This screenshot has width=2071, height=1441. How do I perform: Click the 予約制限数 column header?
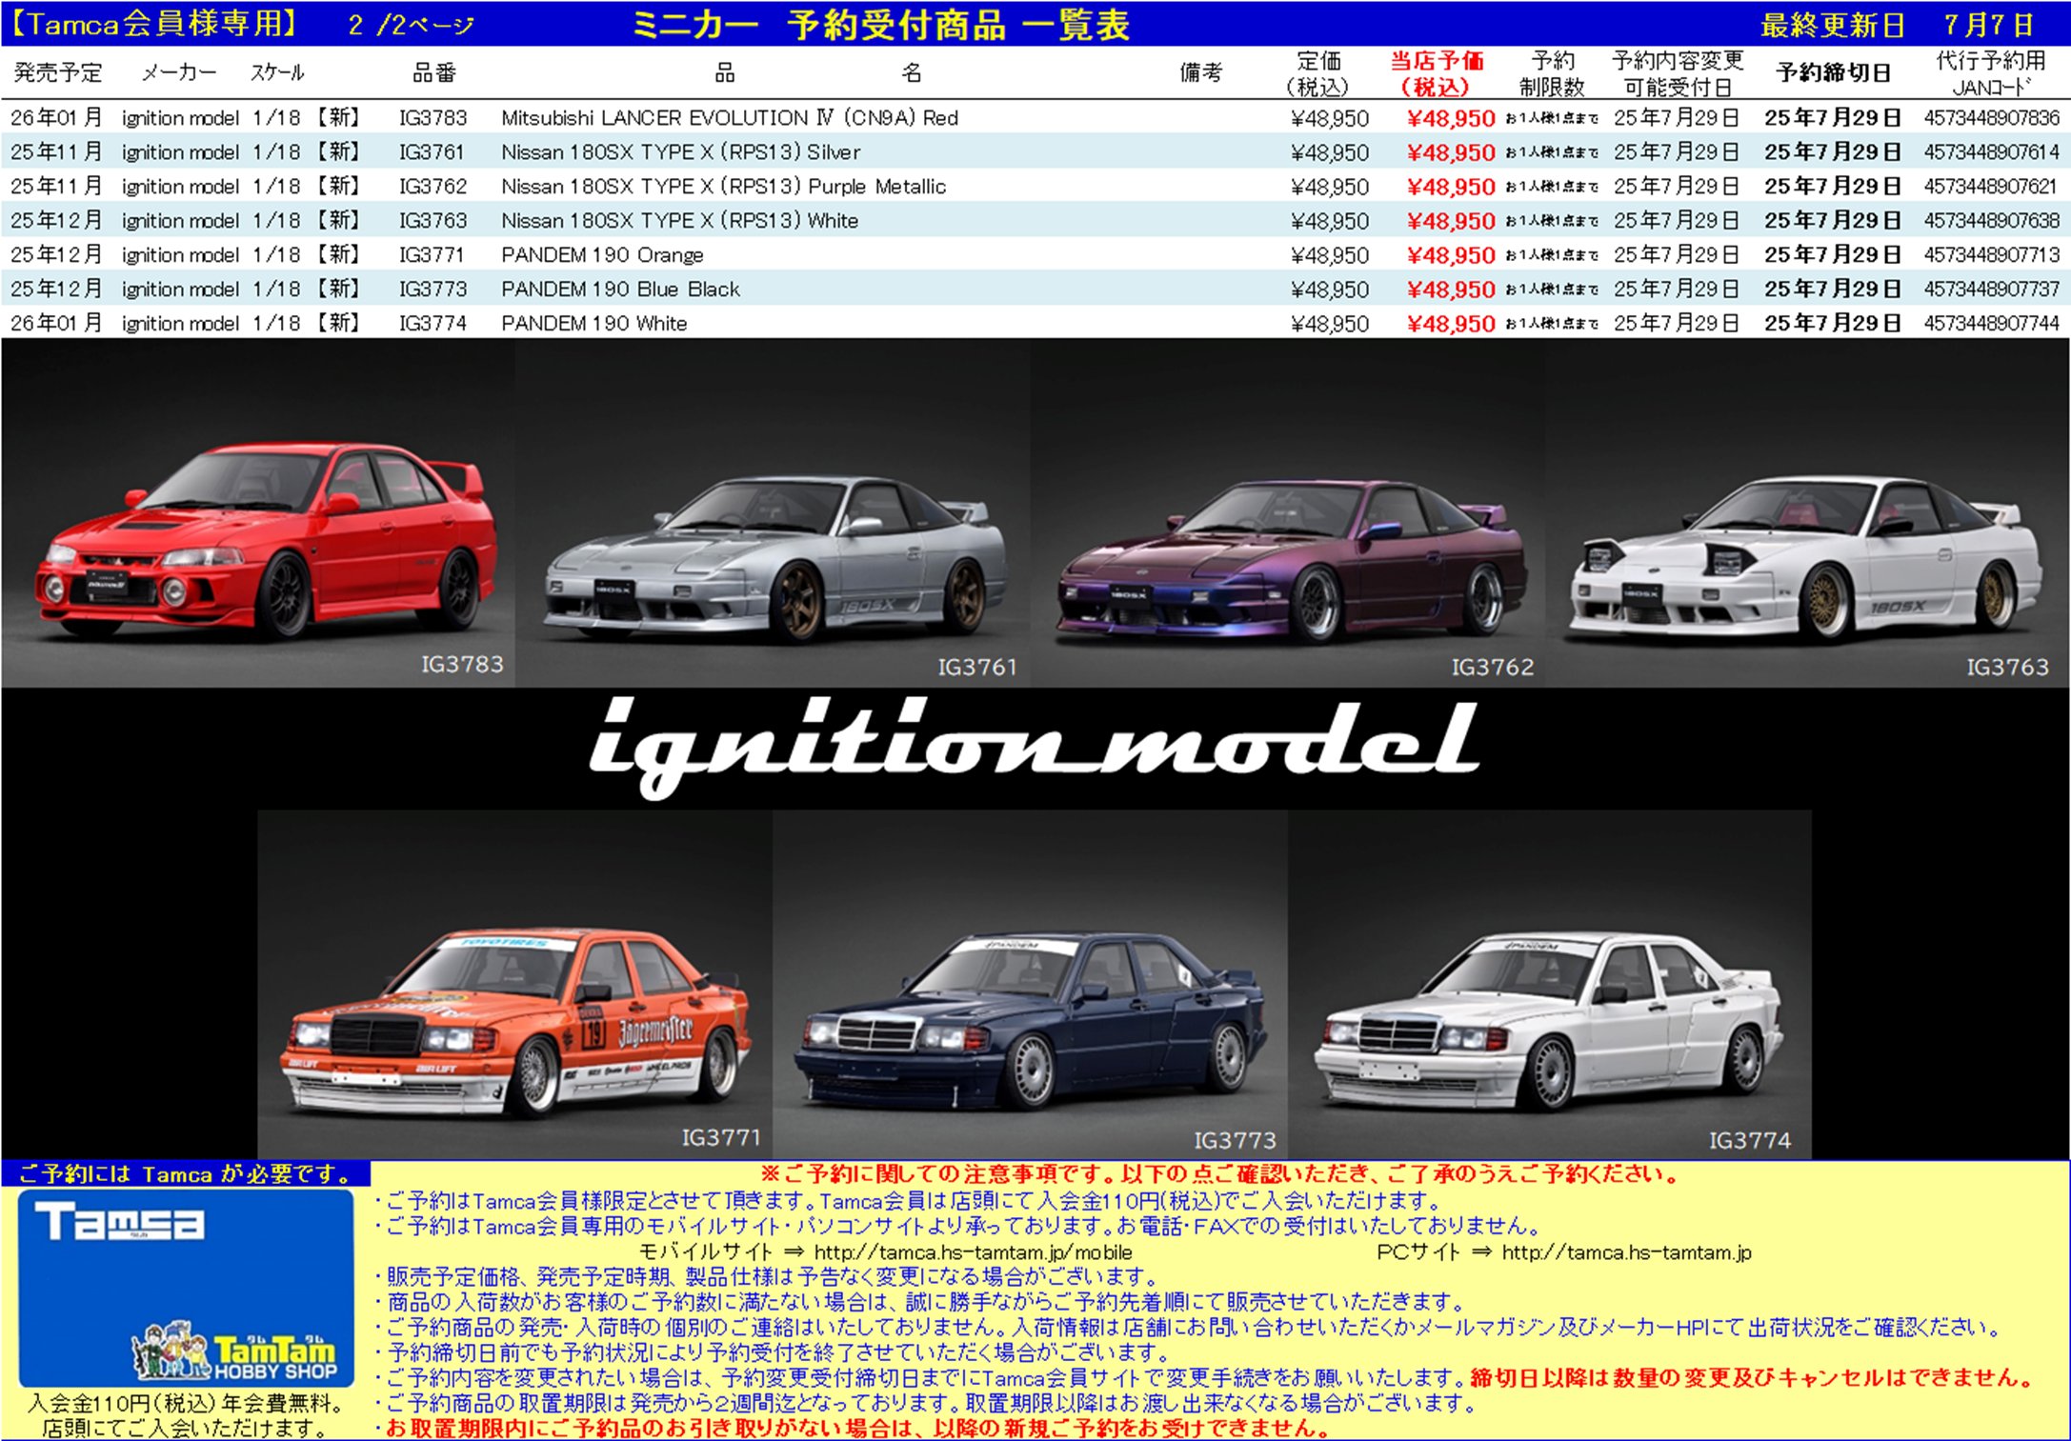1552,74
